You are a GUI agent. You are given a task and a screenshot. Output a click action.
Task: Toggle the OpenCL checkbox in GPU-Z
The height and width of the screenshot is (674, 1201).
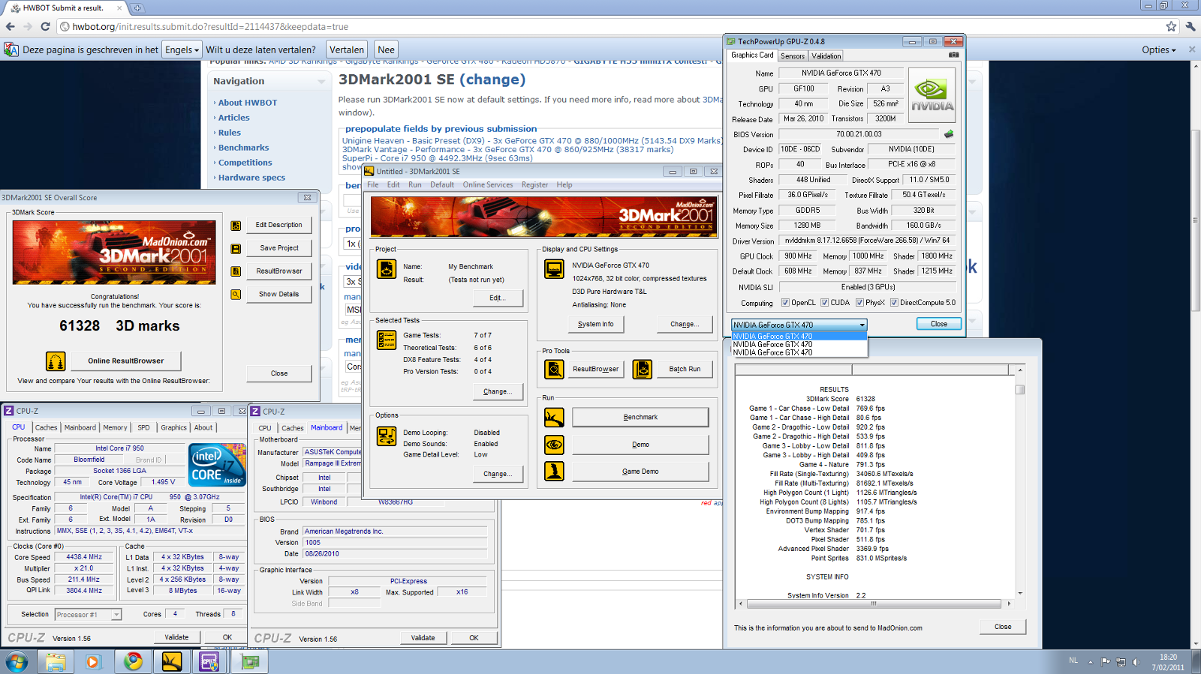pyautogui.click(x=785, y=303)
